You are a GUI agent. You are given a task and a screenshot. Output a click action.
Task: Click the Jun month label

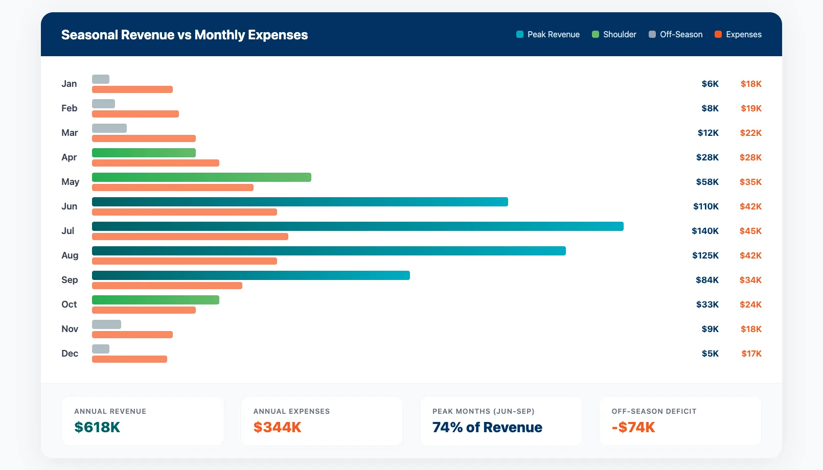[x=70, y=206]
